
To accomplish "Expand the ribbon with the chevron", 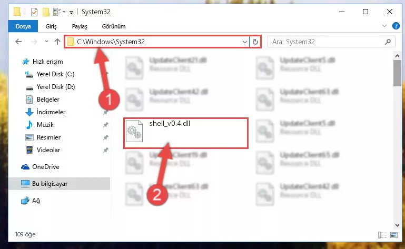I will 384,26.
